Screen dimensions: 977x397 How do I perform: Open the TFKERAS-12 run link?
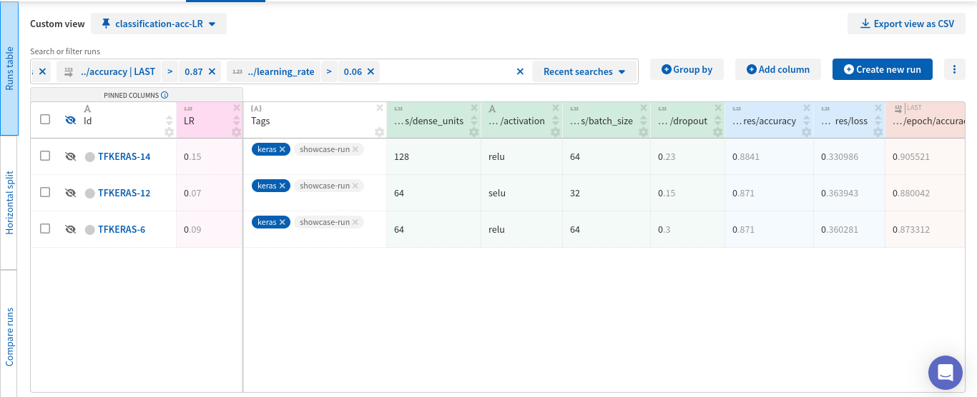click(124, 193)
